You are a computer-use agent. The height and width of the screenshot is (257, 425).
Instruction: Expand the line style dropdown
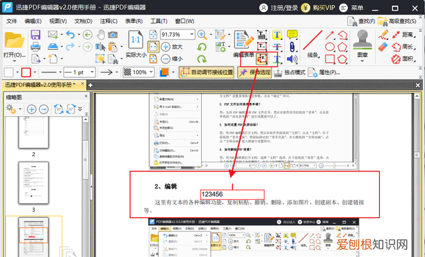[60, 72]
